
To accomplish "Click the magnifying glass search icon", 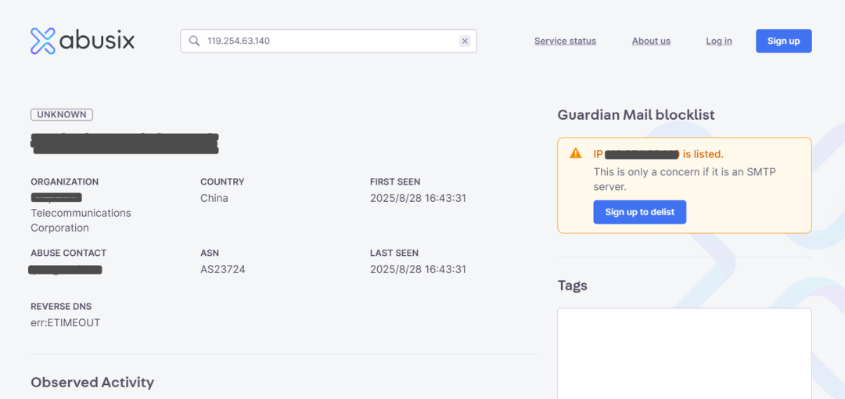I will pos(194,41).
